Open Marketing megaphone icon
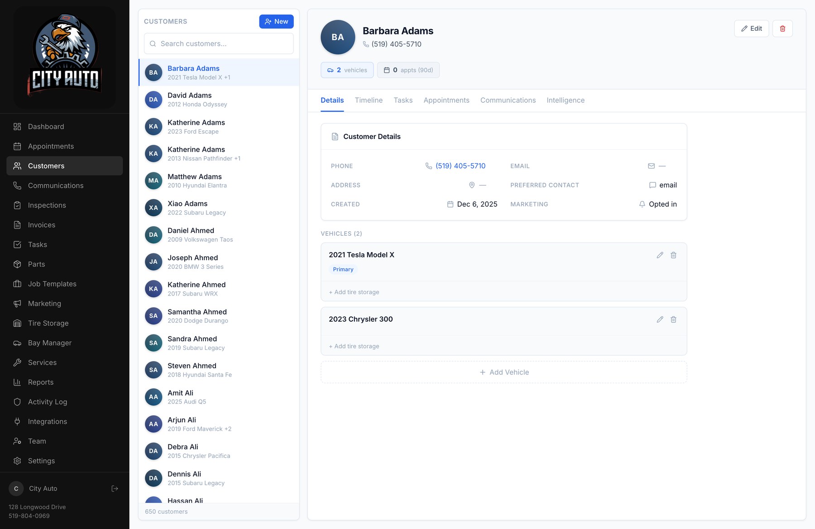This screenshot has height=529, width=815. [x=17, y=304]
